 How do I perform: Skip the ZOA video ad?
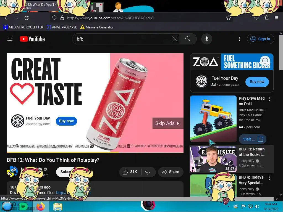pyautogui.click(x=168, y=123)
